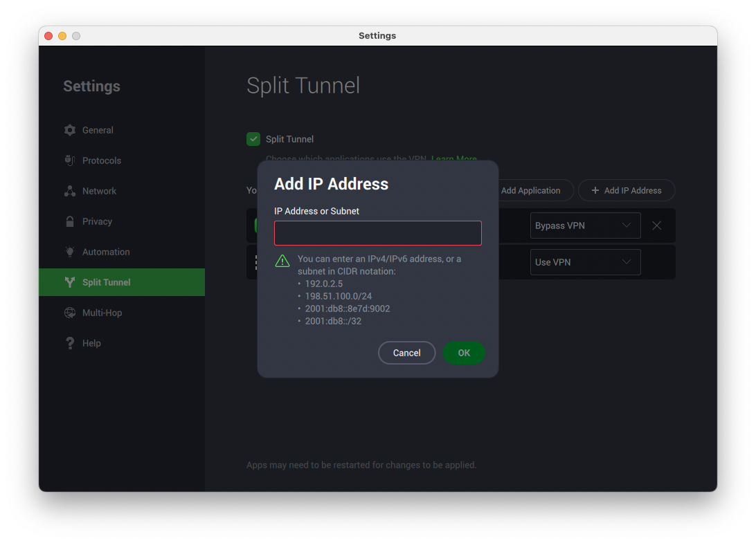Image resolution: width=756 pixels, height=543 pixels.
Task: Click the Split Tunnel fork icon
Action: (x=70, y=282)
